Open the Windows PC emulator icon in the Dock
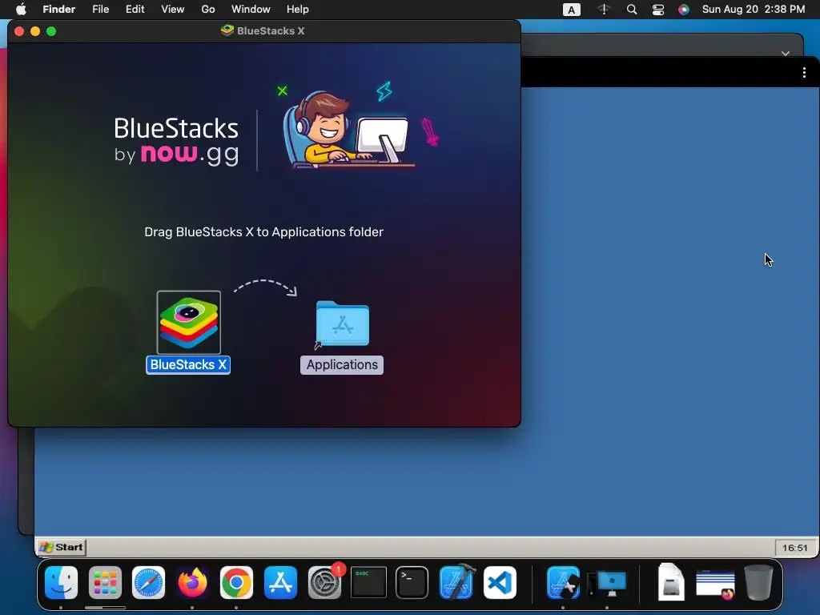This screenshot has height=615, width=820. [x=607, y=584]
